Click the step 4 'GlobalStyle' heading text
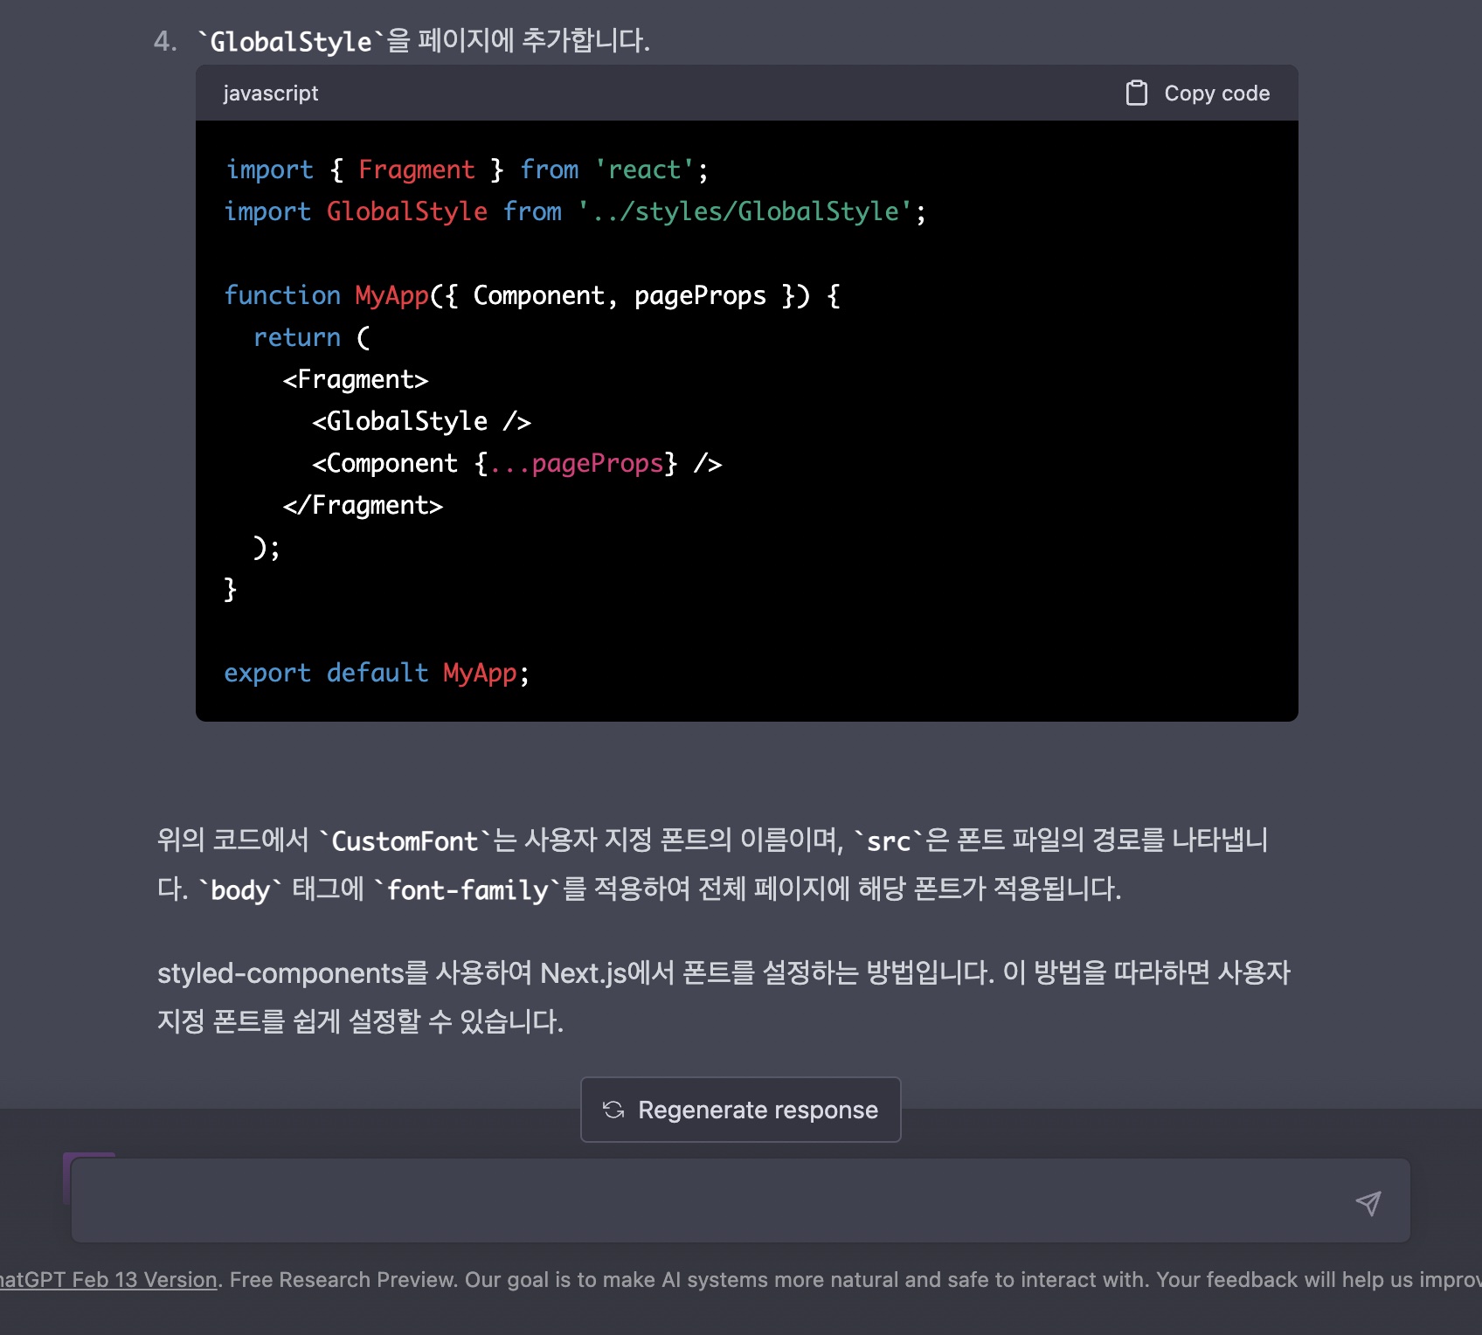This screenshot has height=1335, width=1482. click(423, 40)
